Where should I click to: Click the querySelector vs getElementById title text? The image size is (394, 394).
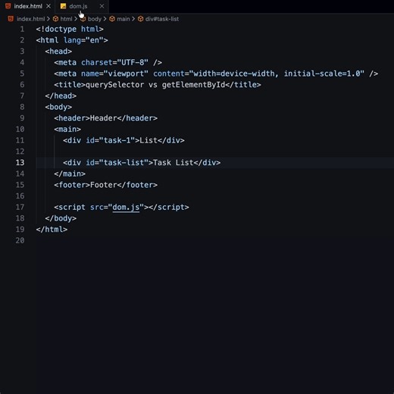coord(155,85)
